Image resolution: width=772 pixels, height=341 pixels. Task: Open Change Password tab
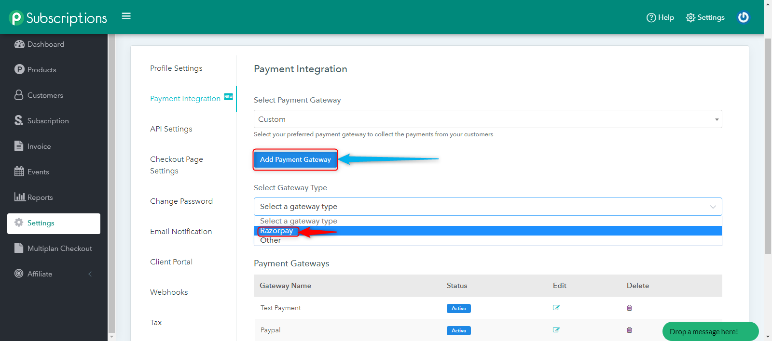181,201
